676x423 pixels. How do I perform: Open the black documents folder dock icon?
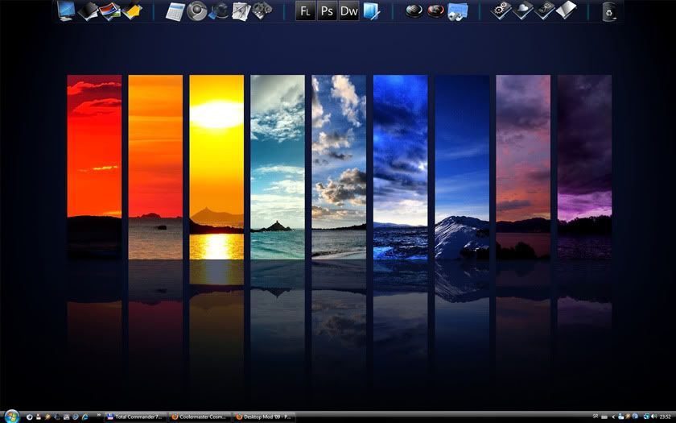coord(88,10)
